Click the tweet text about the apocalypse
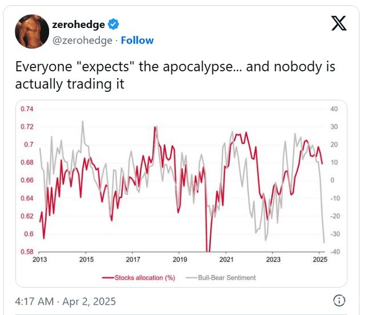 (x=175, y=75)
